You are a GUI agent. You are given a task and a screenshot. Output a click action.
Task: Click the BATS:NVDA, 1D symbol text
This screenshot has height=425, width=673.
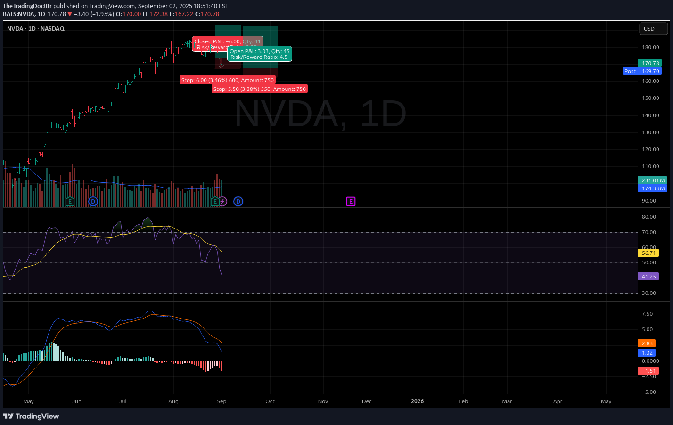click(24, 14)
